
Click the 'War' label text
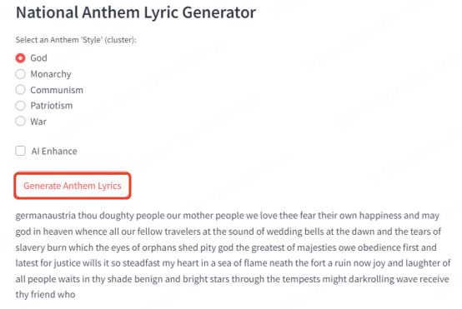[38, 122]
